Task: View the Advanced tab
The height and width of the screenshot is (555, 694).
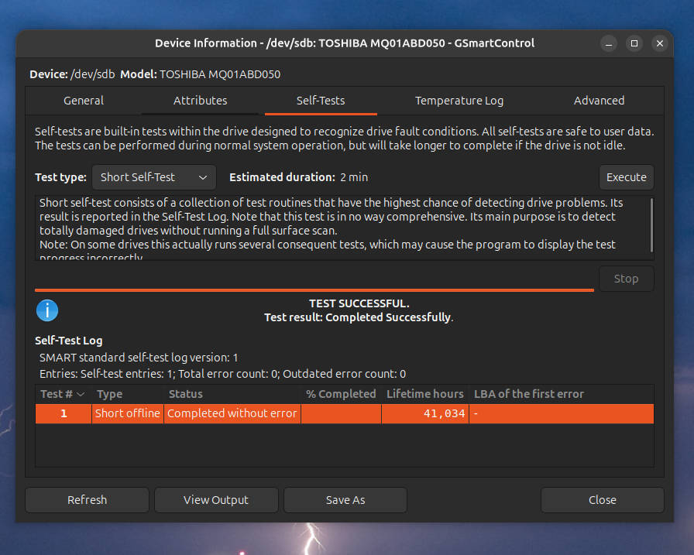Action: (x=599, y=100)
